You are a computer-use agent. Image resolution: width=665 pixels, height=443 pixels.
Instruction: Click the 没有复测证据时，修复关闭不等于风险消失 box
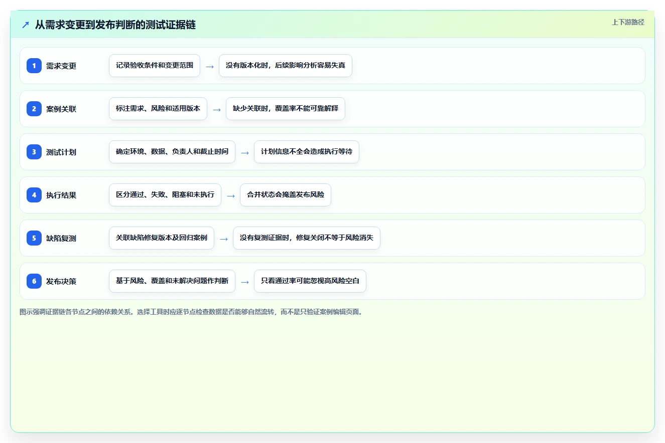[x=307, y=238]
